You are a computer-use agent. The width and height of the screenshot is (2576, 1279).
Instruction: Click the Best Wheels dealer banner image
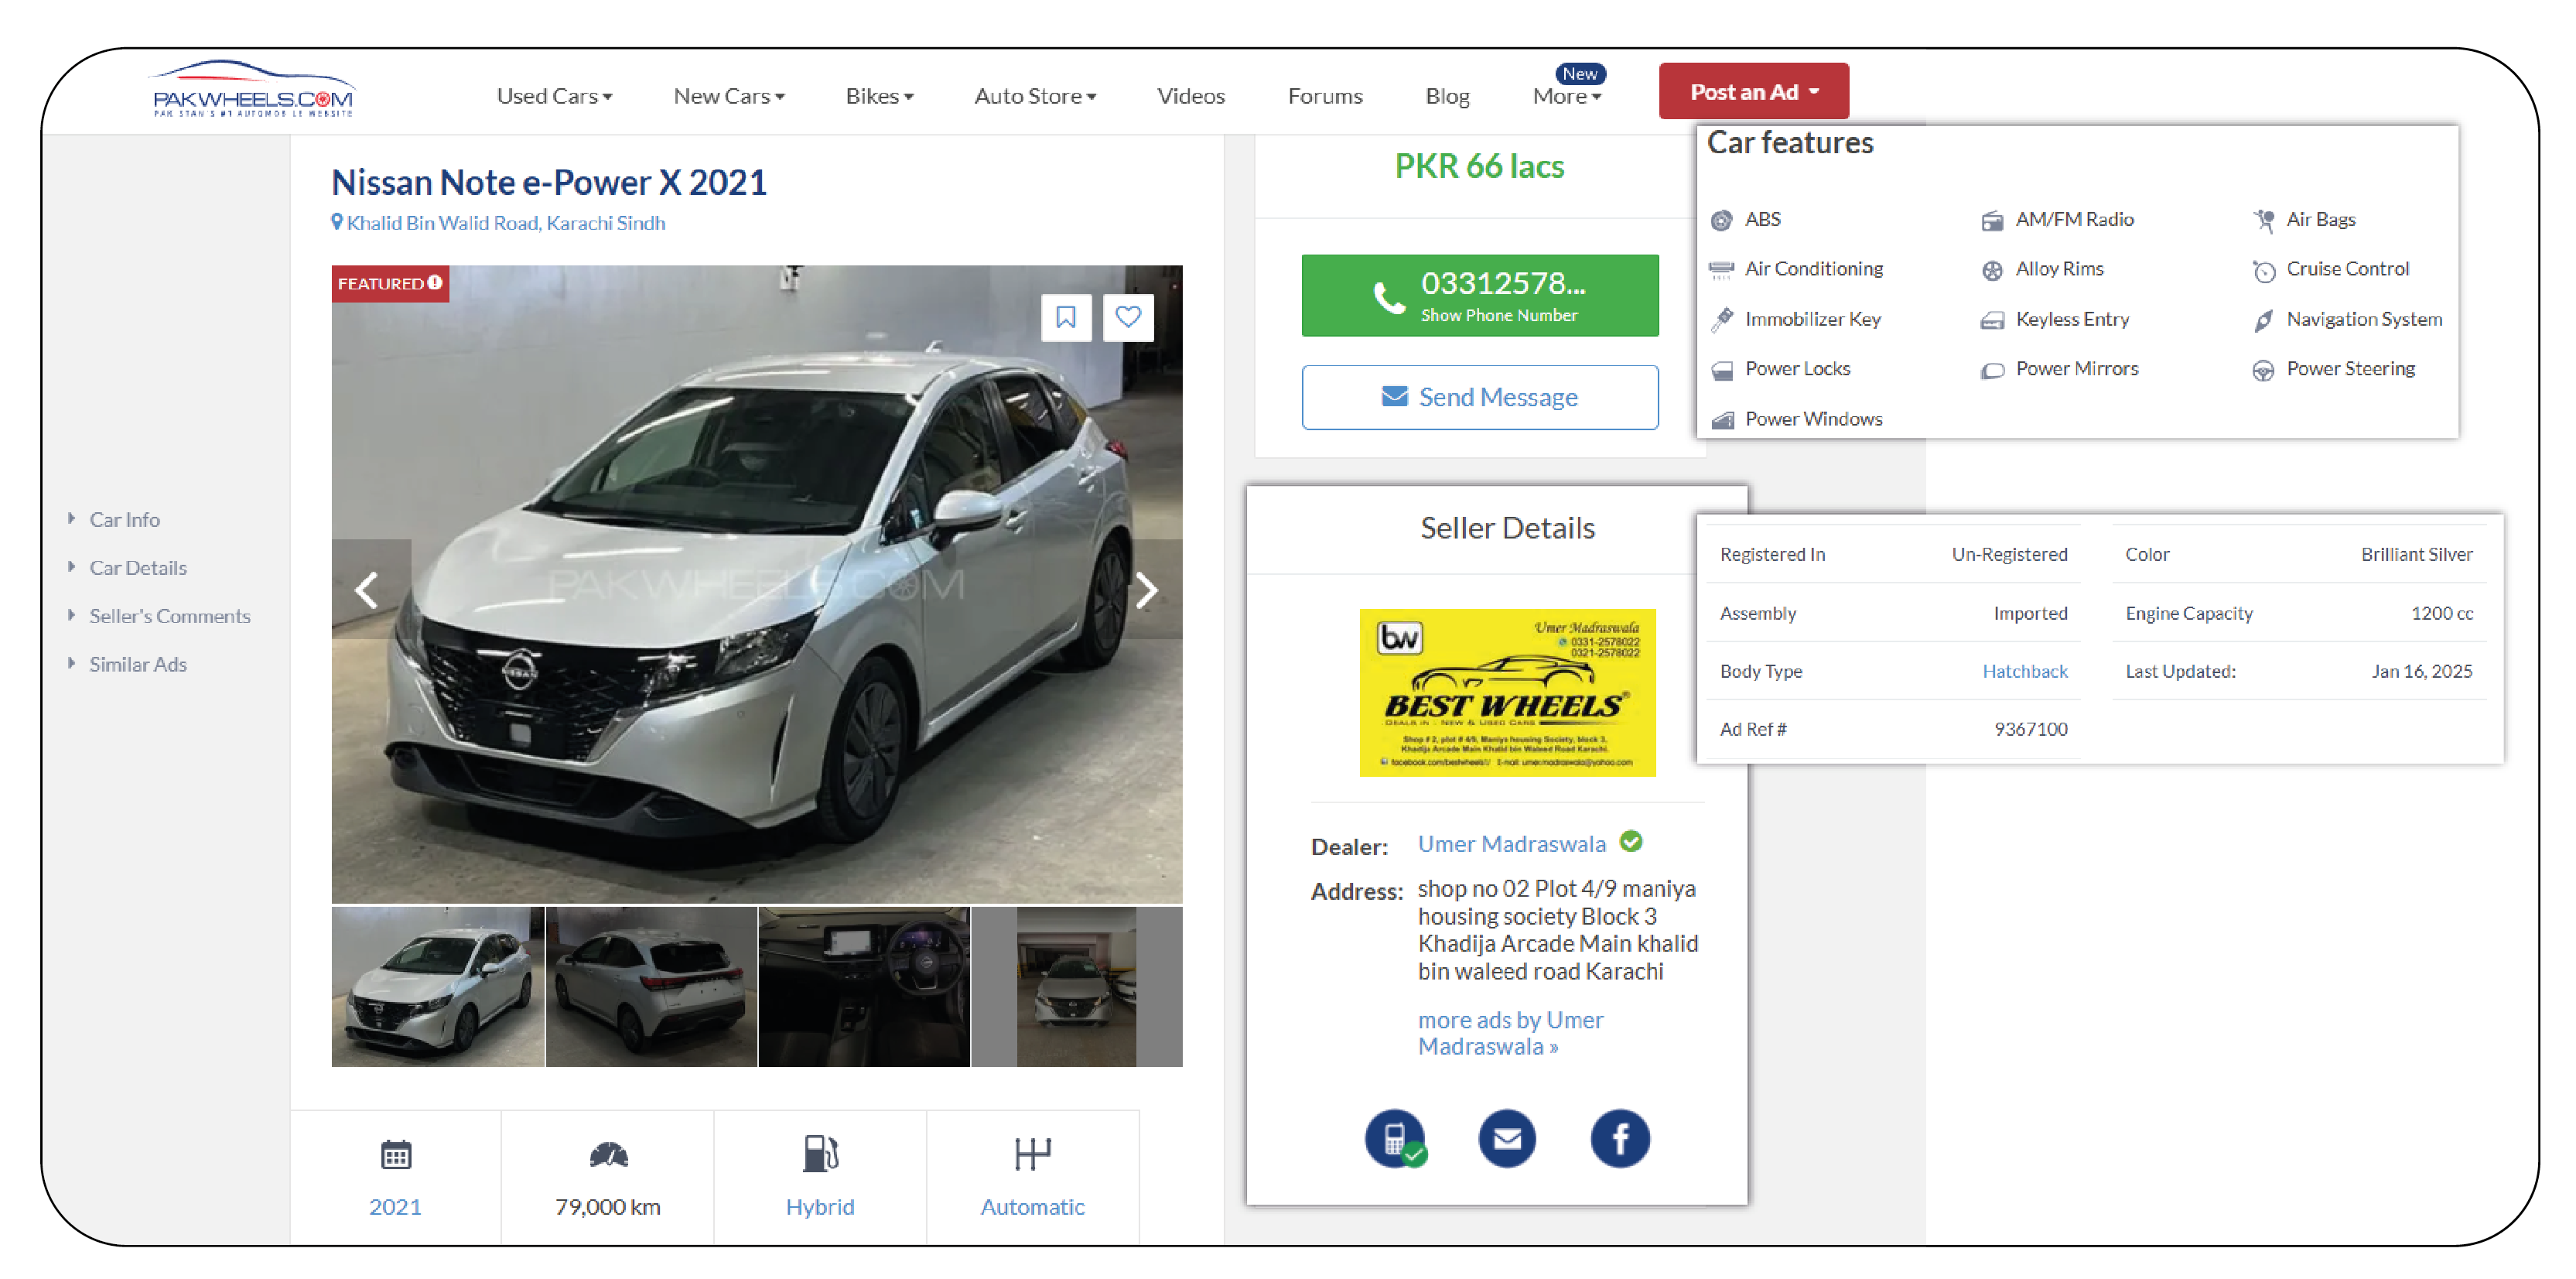(1507, 692)
